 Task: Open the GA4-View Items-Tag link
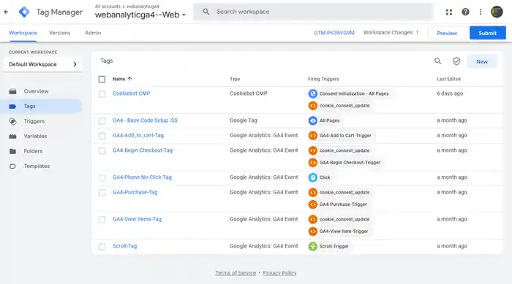coord(137,219)
